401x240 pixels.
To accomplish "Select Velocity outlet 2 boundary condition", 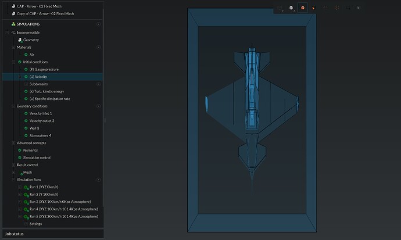I will [x=42, y=121].
